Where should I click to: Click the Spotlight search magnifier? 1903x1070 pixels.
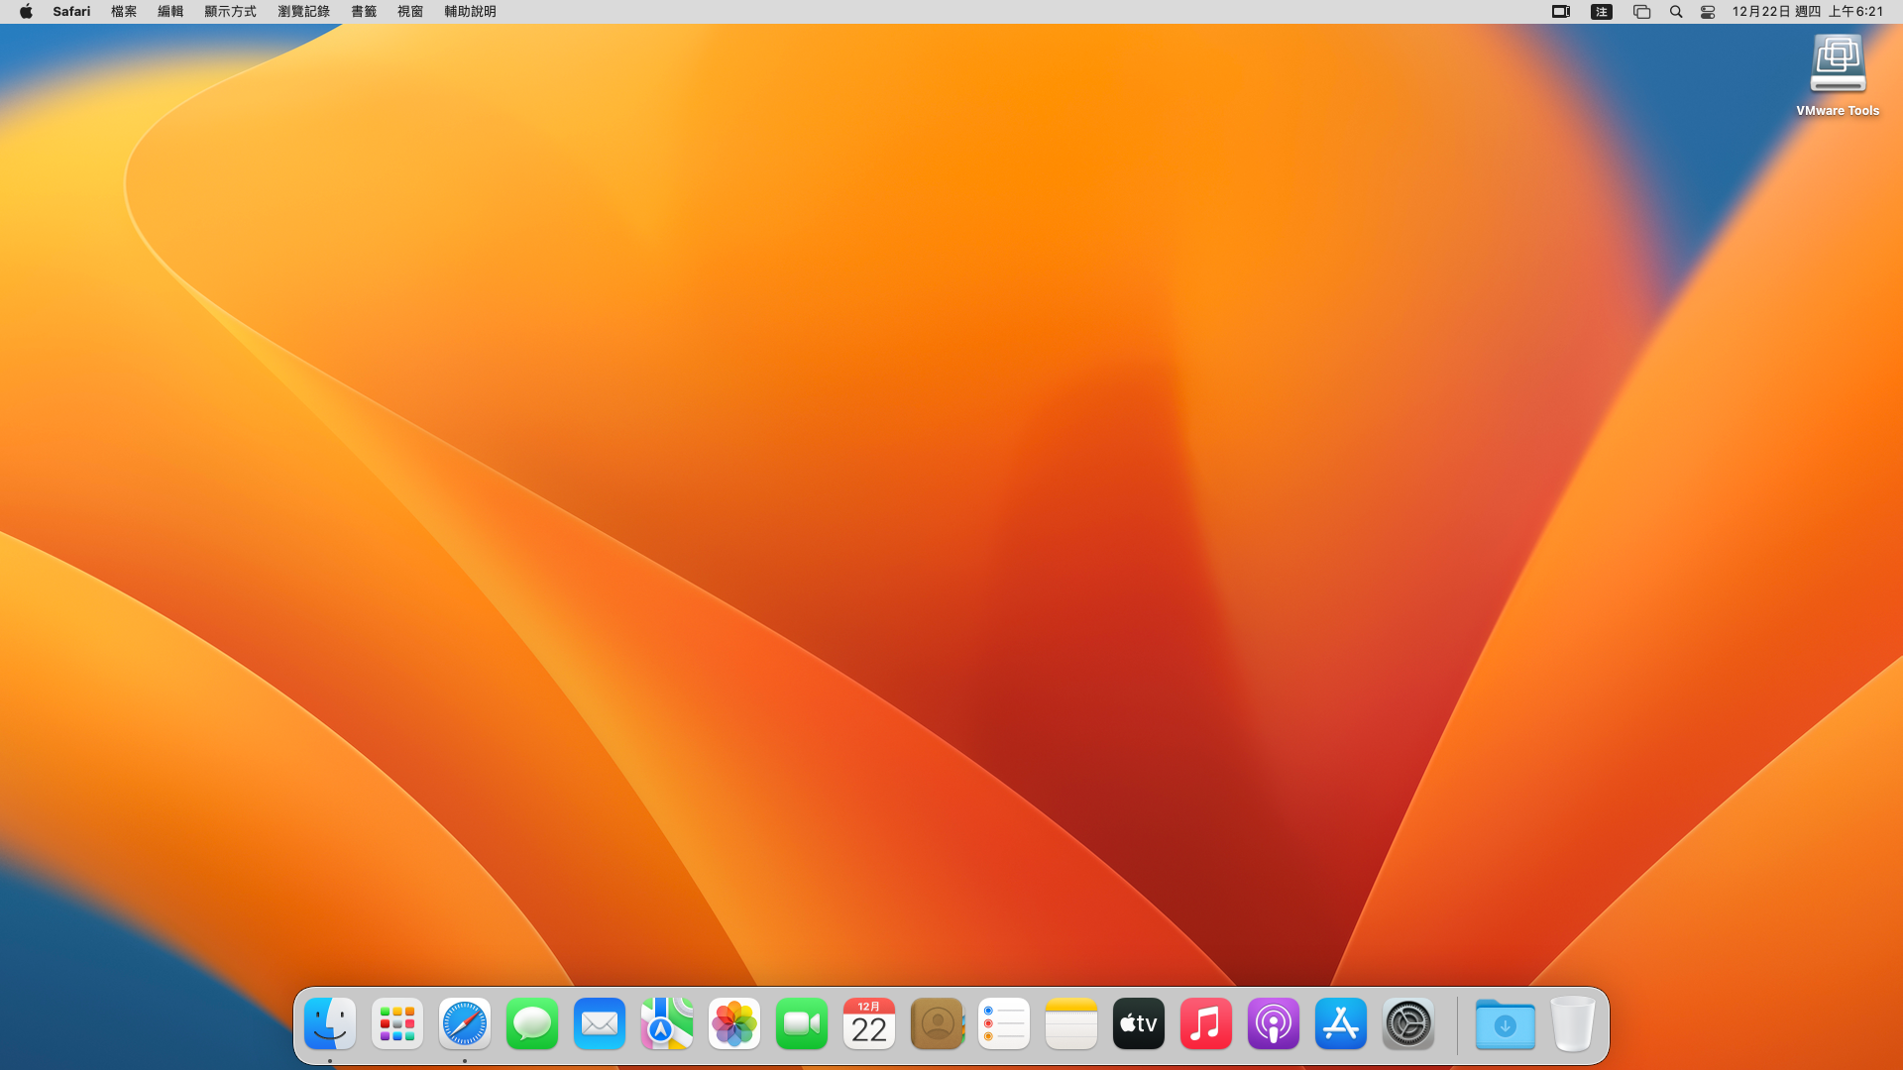point(1676,12)
